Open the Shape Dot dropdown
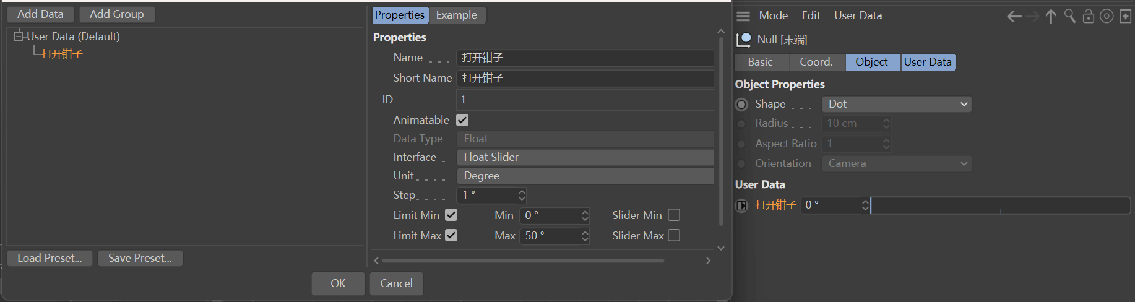 (896, 105)
